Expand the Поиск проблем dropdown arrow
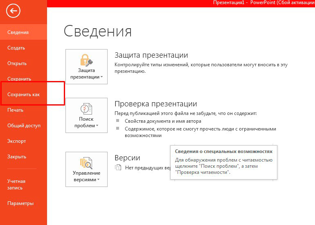Image resolution: width=315 pixels, height=225 pixels. click(x=97, y=126)
